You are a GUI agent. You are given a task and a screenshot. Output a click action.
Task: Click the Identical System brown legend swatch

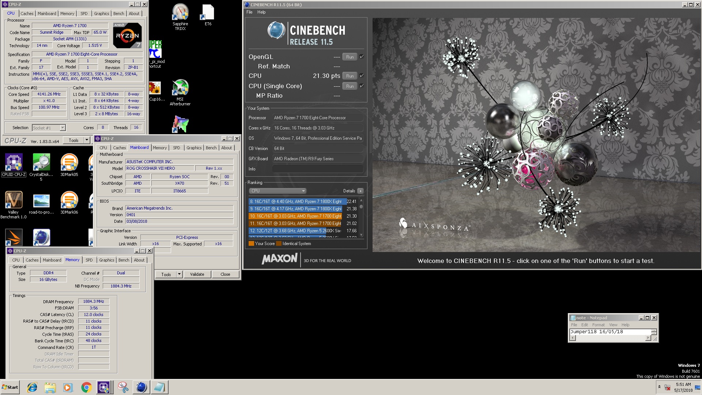[279, 244]
